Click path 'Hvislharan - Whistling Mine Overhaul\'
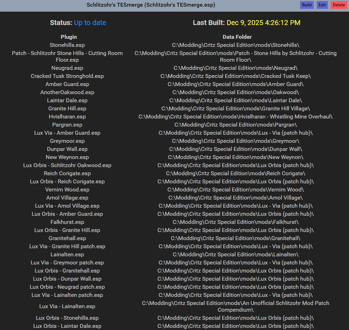This screenshot has width=349, height=330. 236,117
